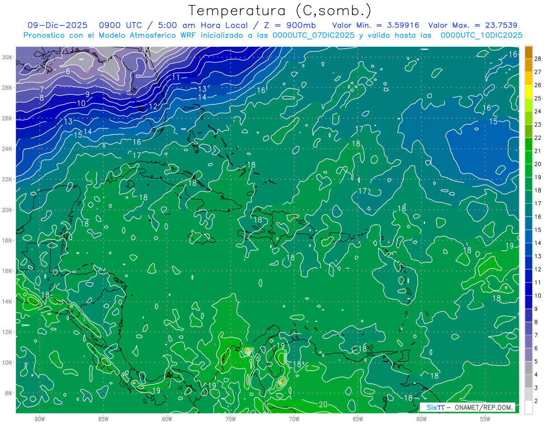Click the color scale label "23"
This screenshot has width=550, height=425.
point(538,125)
